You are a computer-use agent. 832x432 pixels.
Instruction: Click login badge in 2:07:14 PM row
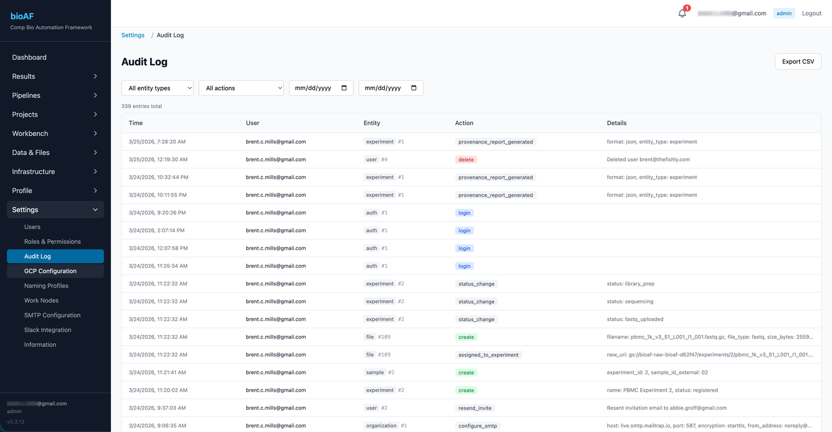(x=465, y=231)
